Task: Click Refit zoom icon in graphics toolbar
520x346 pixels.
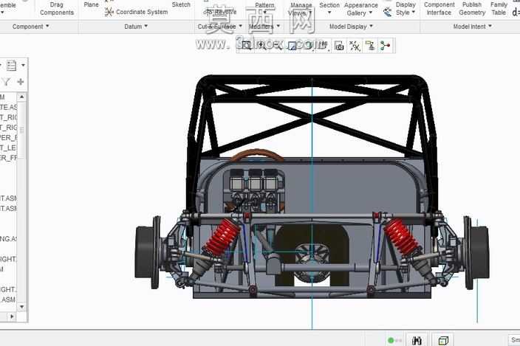Action: tap(246, 46)
